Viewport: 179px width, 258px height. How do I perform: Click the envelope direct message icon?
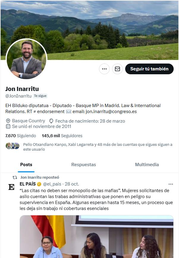pyautogui.click(x=117, y=69)
